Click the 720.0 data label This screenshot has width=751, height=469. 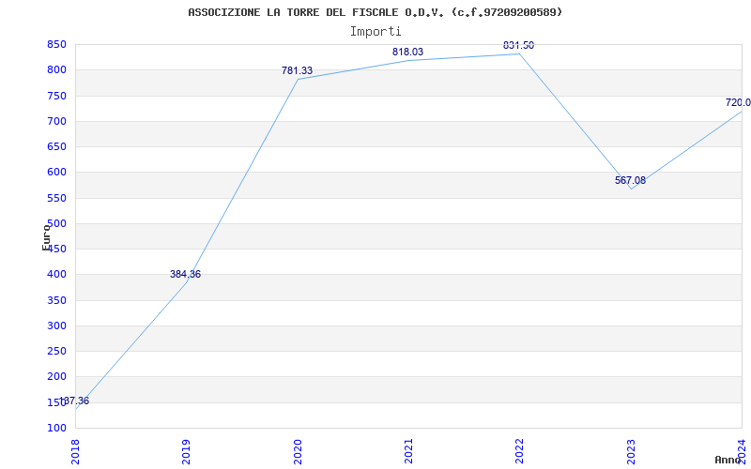(x=738, y=102)
